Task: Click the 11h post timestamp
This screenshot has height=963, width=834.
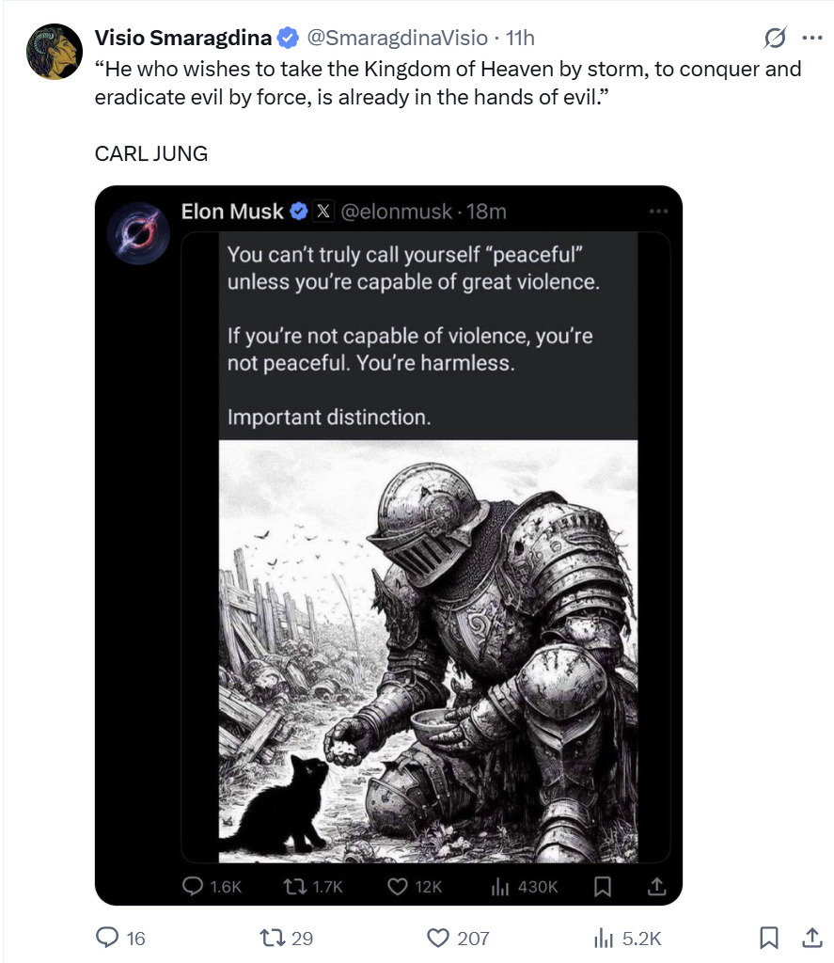Action: (x=520, y=39)
